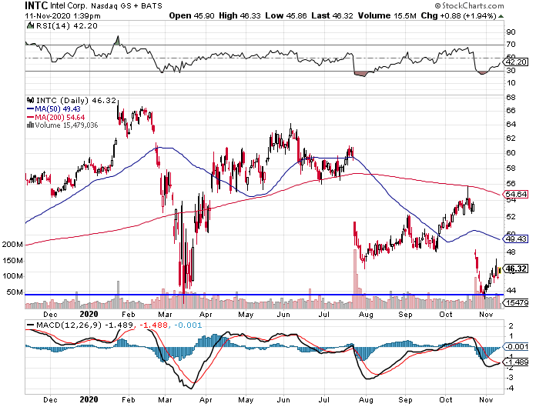
Task: Click the INTC ticker symbol in the header
Action: coord(36,5)
